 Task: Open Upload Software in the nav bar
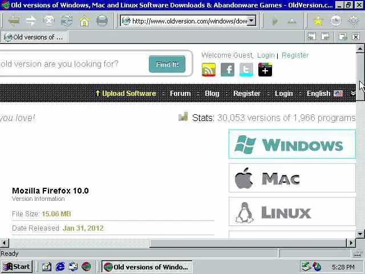pyautogui.click(x=125, y=94)
